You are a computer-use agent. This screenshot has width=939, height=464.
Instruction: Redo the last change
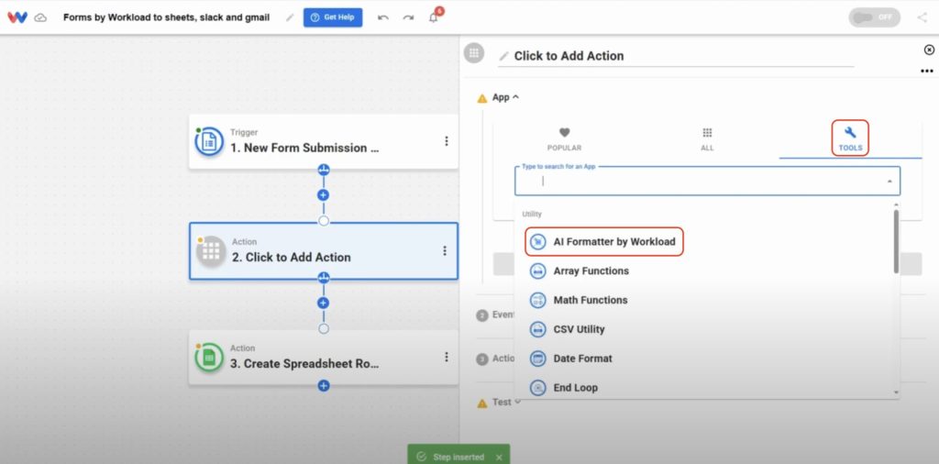tap(408, 18)
